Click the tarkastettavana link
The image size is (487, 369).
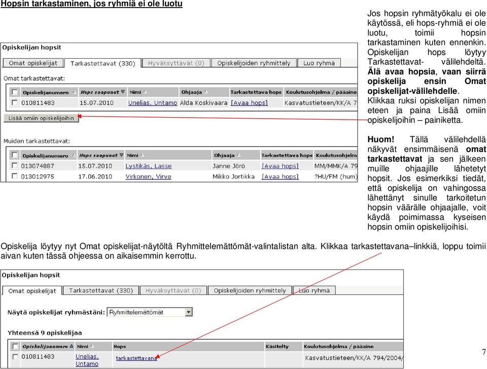(x=136, y=358)
